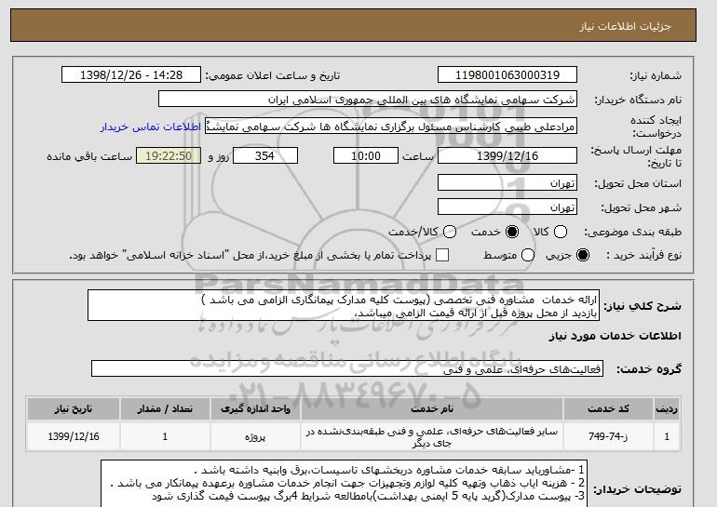
Task: Click the تعداد / مقدار column header
Action: pyautogui.click(x=165, y=408)
